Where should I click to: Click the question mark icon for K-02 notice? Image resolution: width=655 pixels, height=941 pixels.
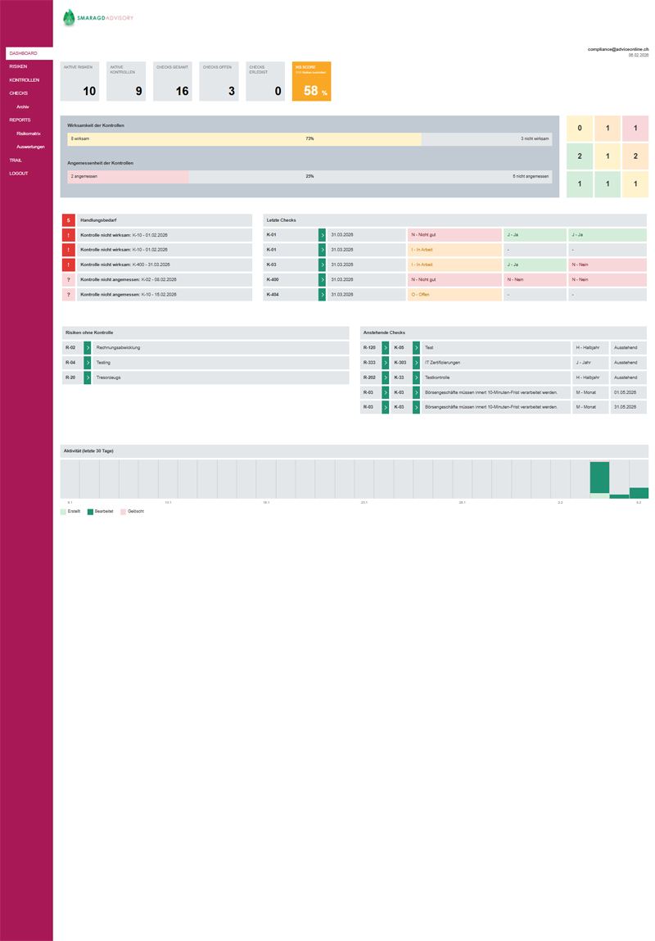tap(69, 279)
